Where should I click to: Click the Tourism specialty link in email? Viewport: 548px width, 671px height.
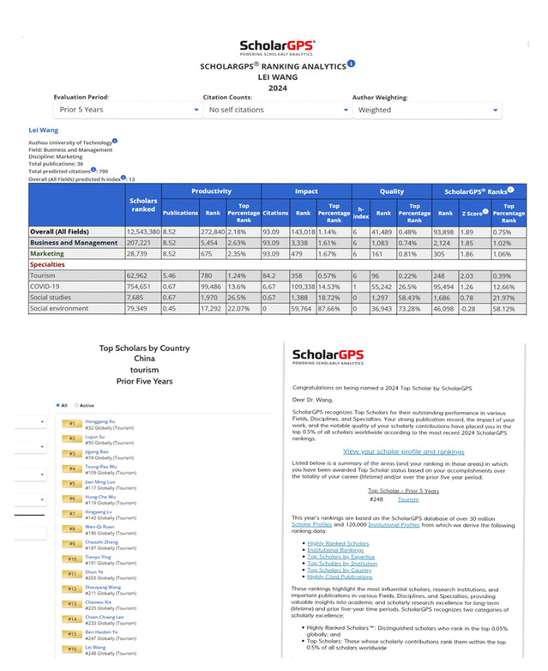point(408,499)
